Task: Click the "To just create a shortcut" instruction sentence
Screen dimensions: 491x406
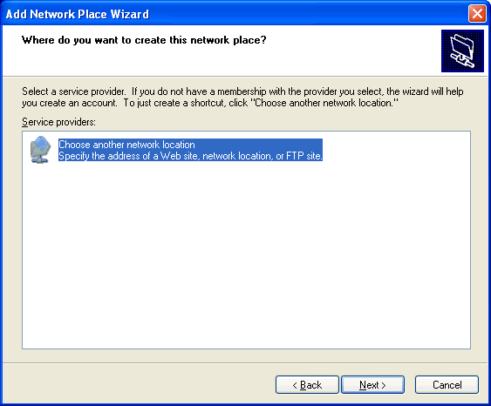Action: 261,103
